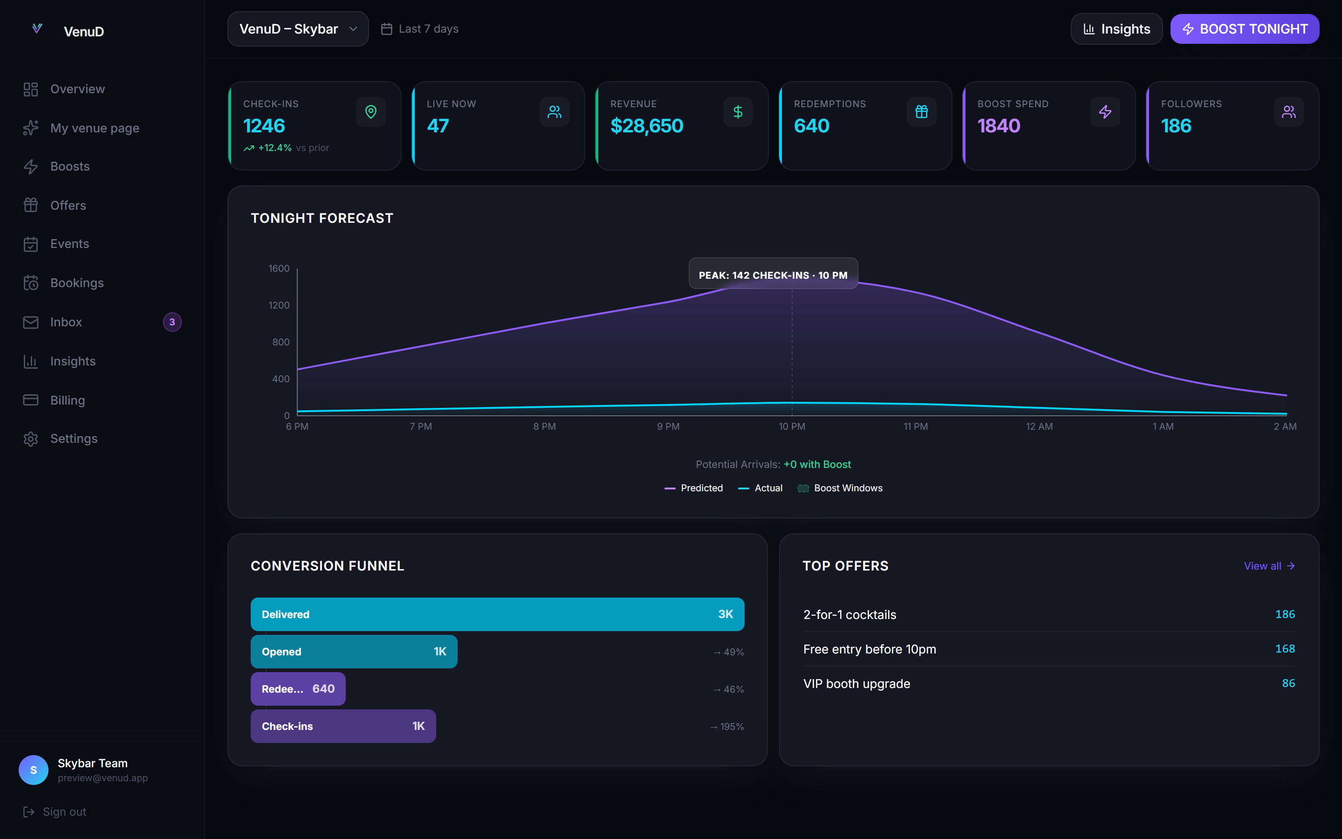
Task: Click the BOOST TONIGHT button
Action: (x=1245, y=29)
